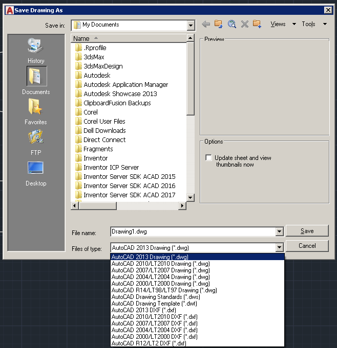The width and height of the screenshot is (337, 348).
Task: Choose AutoCAD Drawing Standards (*.dws)
Action: coord(197,297)
